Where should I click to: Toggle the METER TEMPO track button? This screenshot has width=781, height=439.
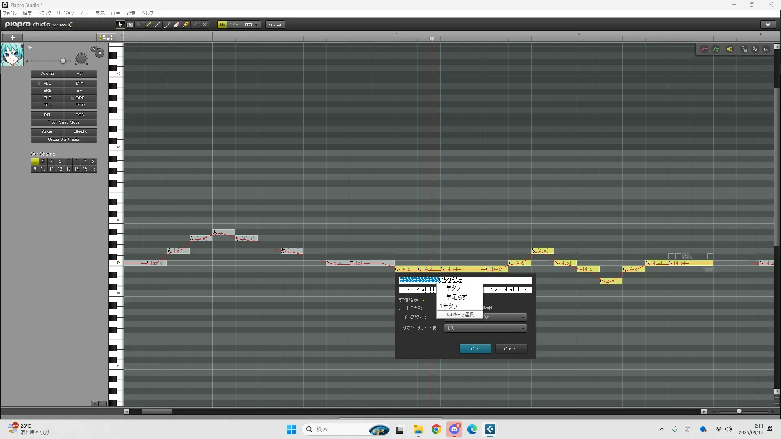point(107,37)
